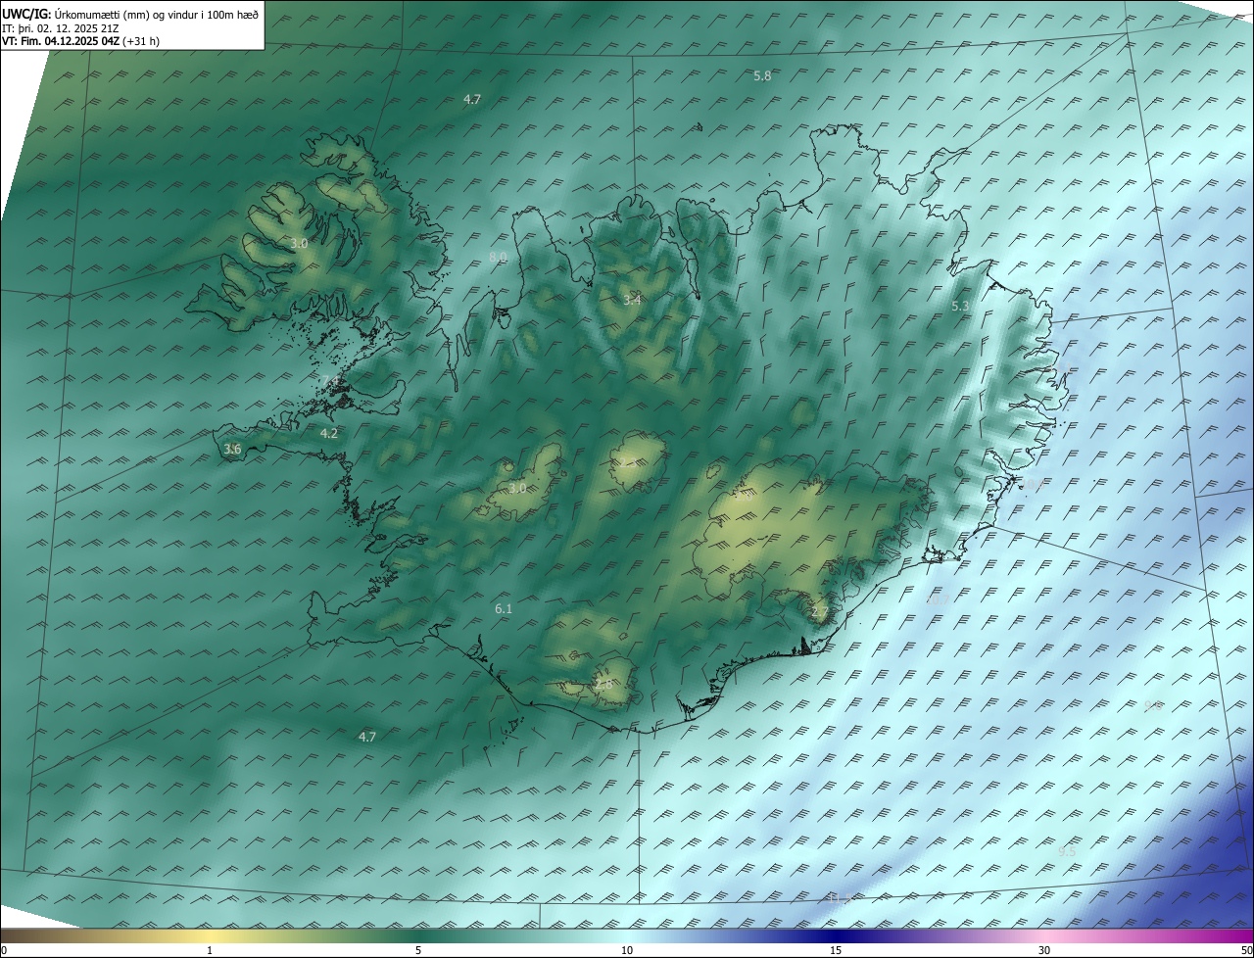This screenshot has width=1254, height=958.
Task: Click the 9.5 value over the southeast ocean
Action: (1067, 851)
